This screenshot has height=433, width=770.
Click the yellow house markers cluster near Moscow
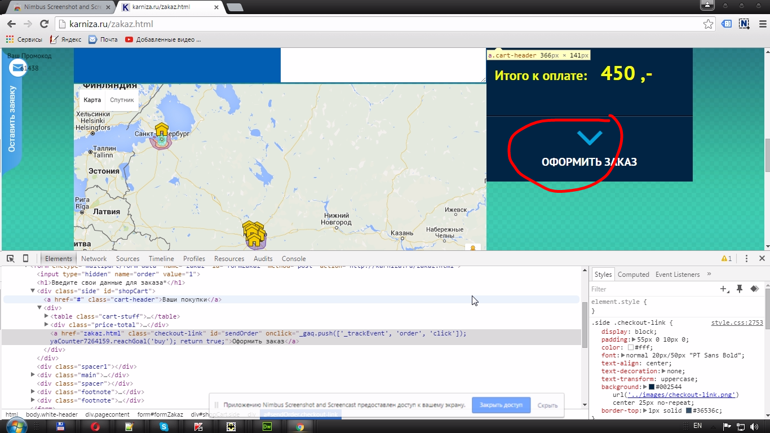(254, 233)
